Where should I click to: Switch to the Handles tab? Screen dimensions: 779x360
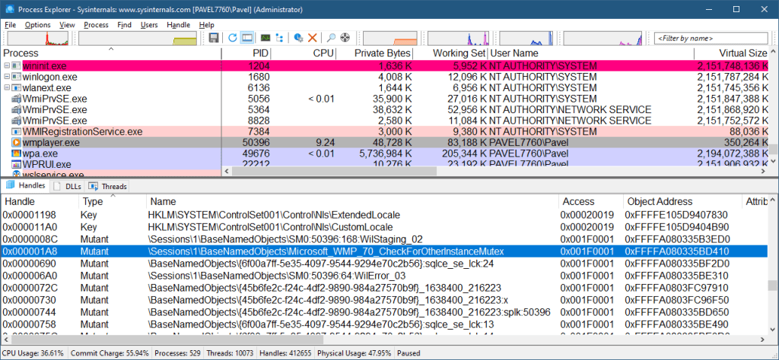pos(26,186)
